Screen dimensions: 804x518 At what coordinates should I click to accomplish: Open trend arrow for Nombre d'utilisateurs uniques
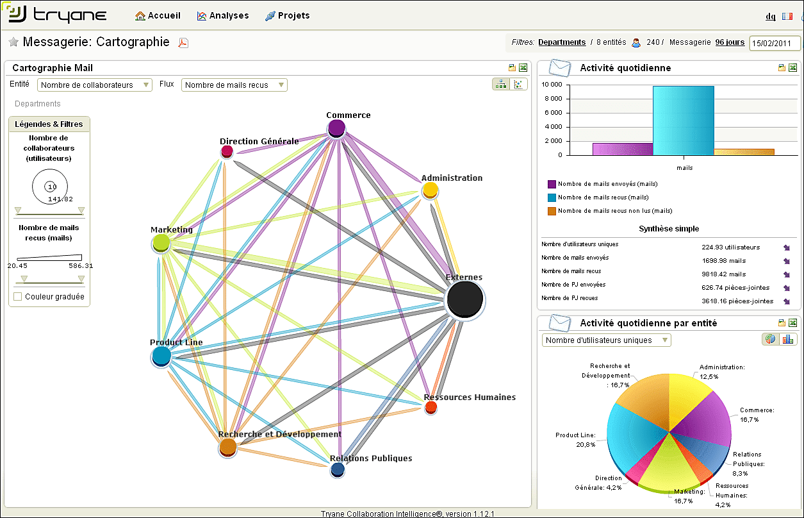point(787,247)
